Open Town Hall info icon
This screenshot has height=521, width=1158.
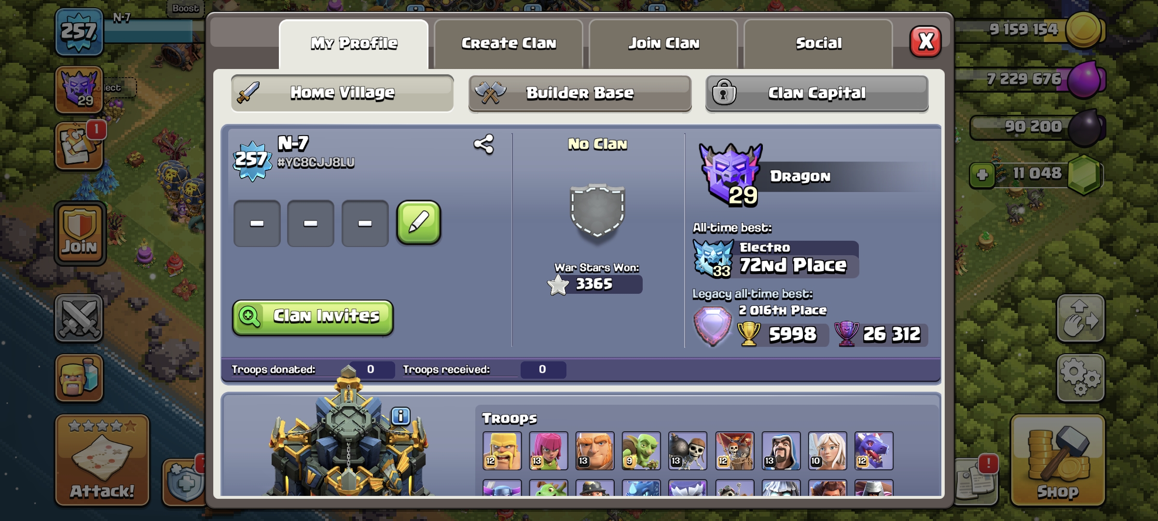pyautogui.click(x=400, y=416)
